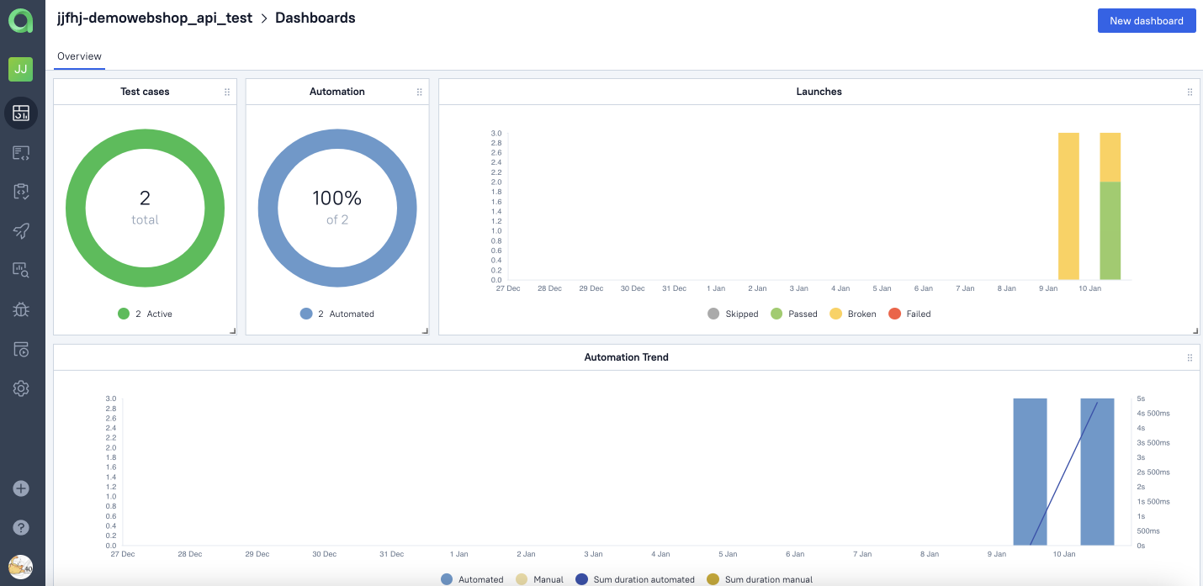Click the New dashboard button
Viewport: 1203px width, 586px height.
[1147, 21]
